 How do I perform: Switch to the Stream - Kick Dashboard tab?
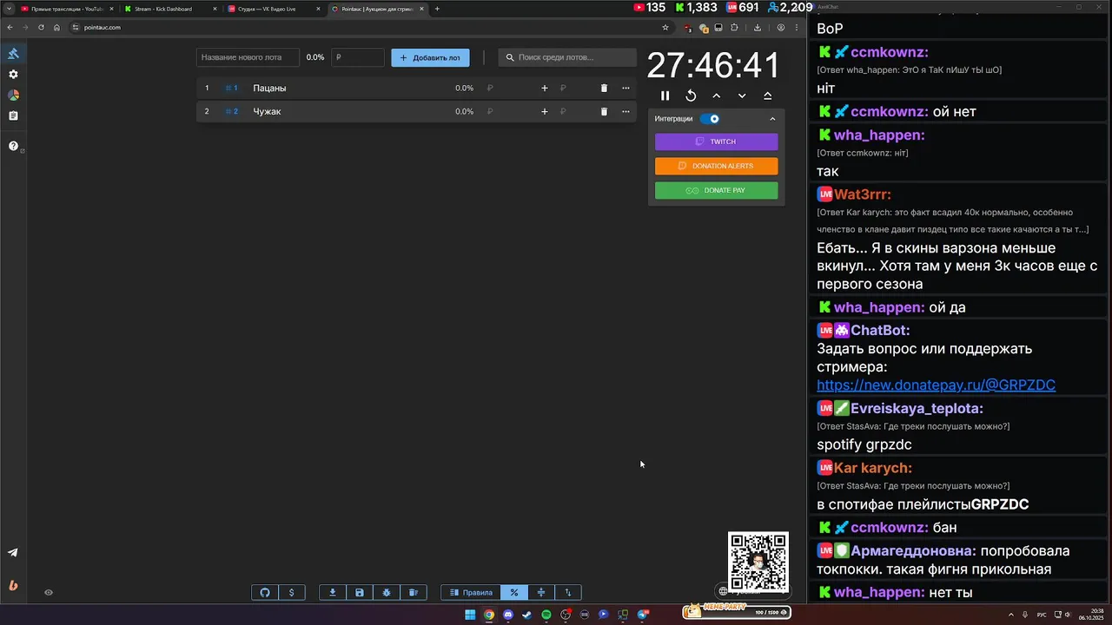tap(169, 9)
